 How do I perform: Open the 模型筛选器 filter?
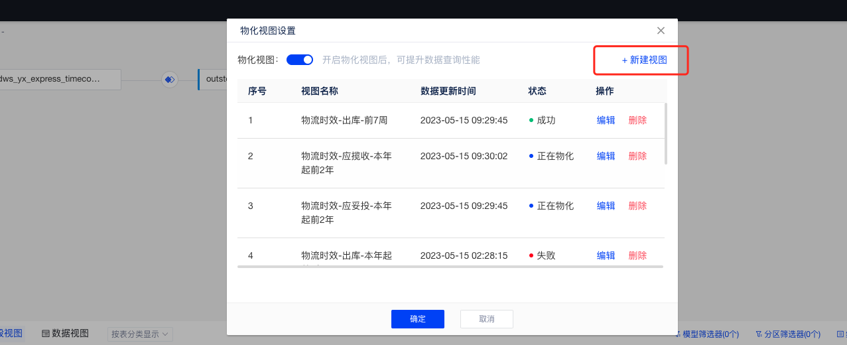coord(707,334)
